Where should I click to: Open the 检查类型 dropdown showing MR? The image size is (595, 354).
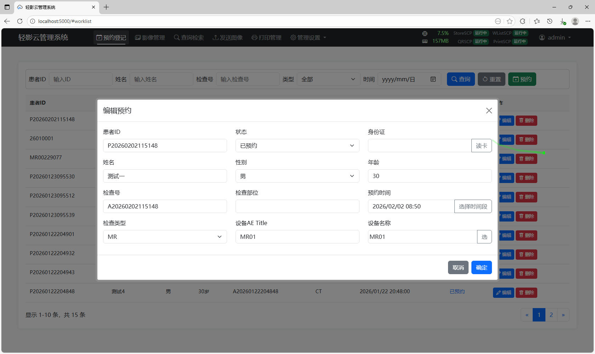[165, 237]
